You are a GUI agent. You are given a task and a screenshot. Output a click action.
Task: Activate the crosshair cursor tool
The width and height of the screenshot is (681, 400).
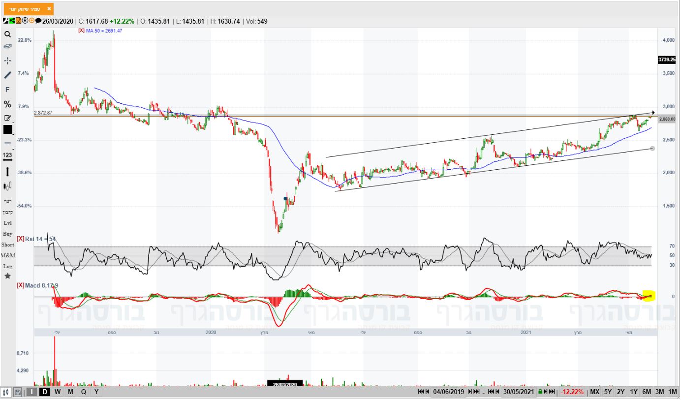pyautogui.click(x=7, y=61)
